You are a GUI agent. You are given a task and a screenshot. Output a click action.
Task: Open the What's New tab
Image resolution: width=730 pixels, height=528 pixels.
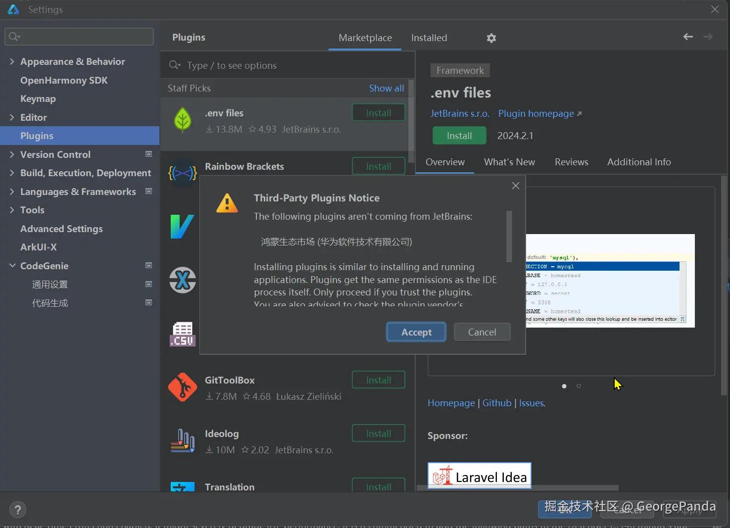click(x=509, y=162)
